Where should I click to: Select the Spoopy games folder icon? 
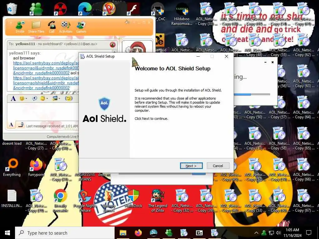(109, 201)
